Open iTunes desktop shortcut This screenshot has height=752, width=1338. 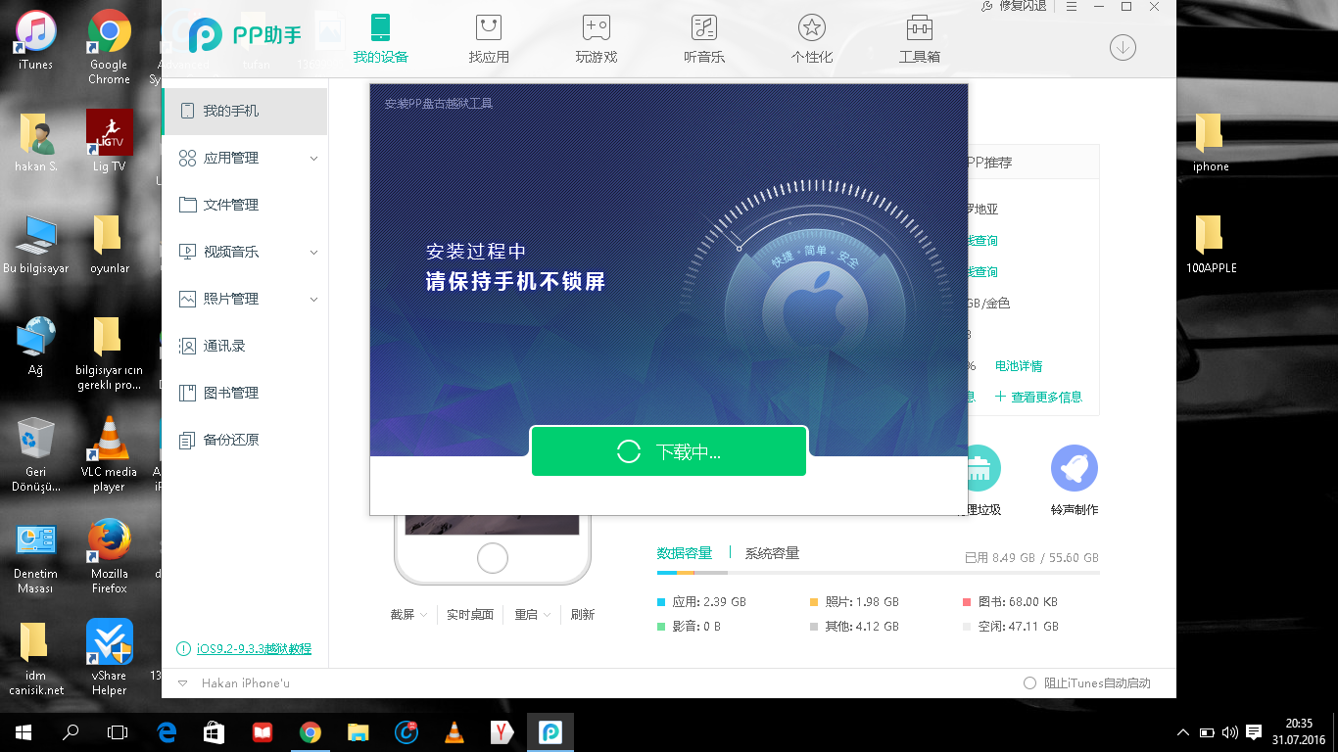[36, 41]
